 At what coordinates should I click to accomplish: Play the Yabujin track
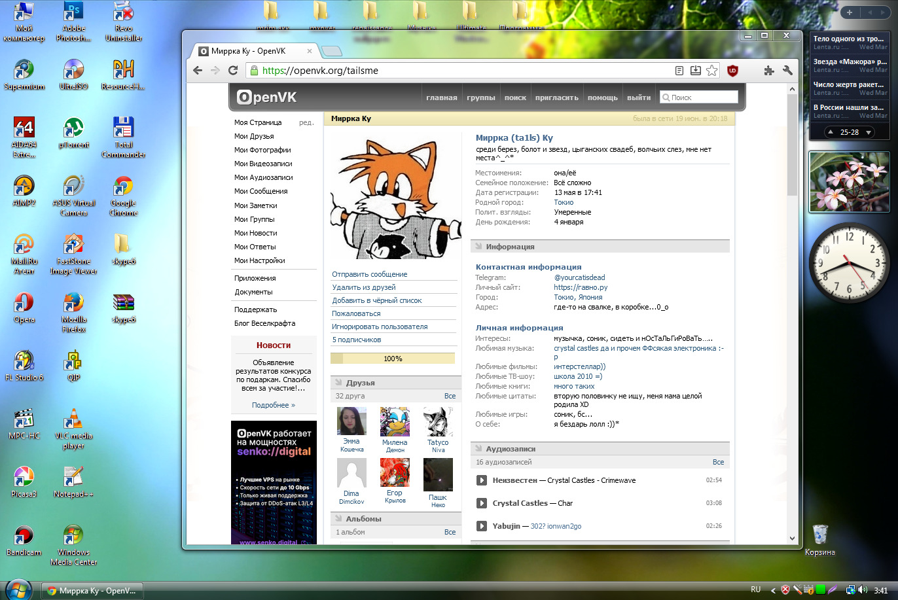482,526
